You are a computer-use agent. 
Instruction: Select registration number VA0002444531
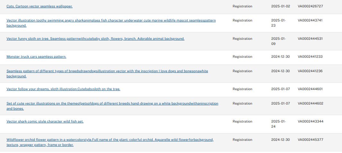[x=310, y=38]
